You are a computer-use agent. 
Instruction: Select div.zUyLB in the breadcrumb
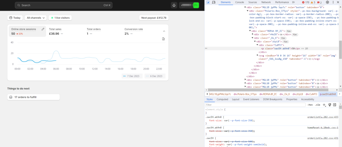[x=298, y=94]
